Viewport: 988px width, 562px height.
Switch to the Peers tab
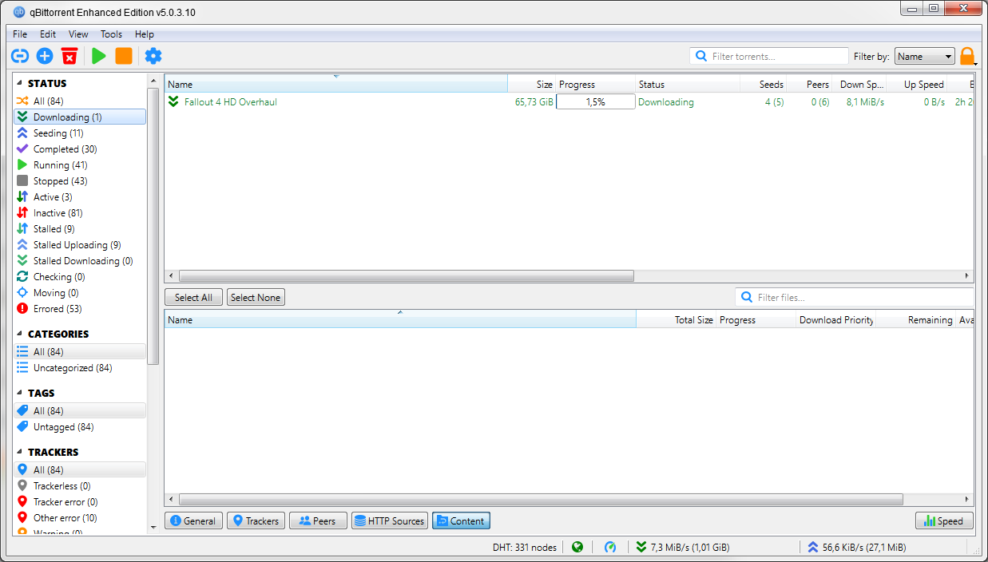pyautogui.click(x=318, y=520)
